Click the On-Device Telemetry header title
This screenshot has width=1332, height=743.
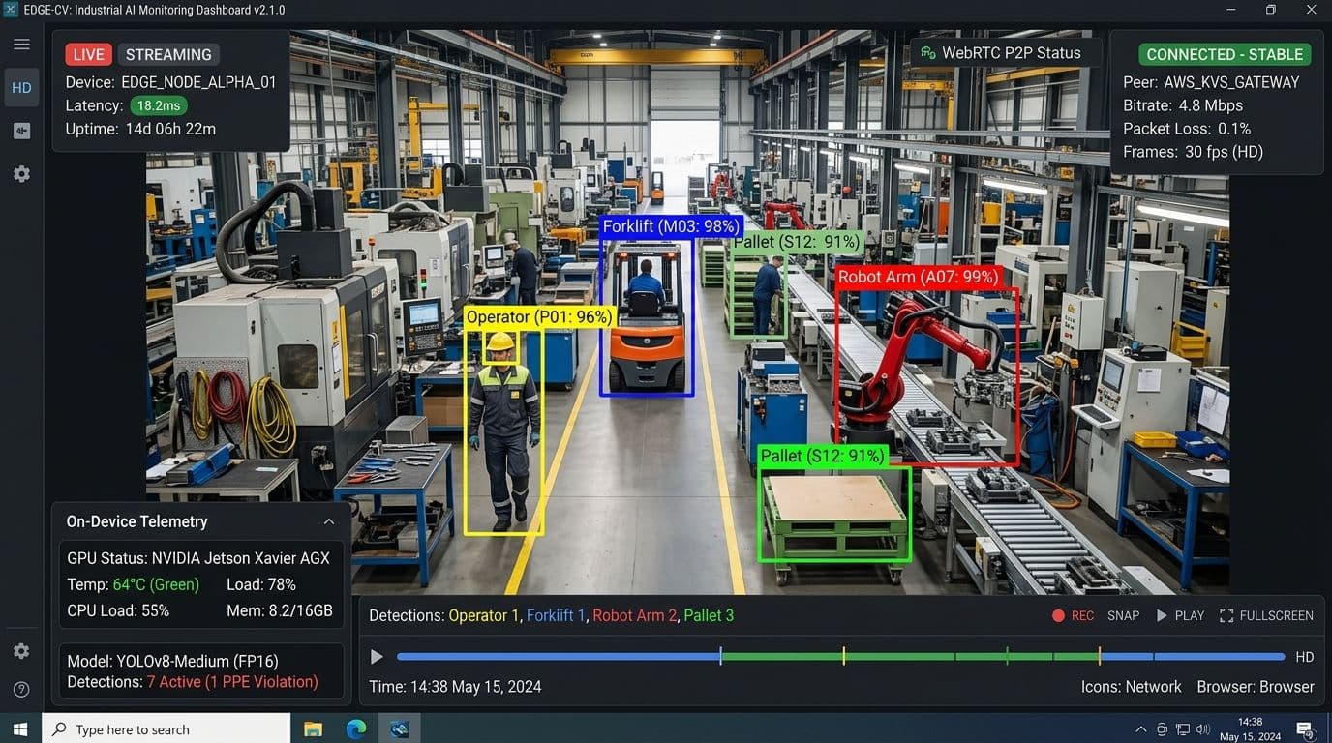136,521
